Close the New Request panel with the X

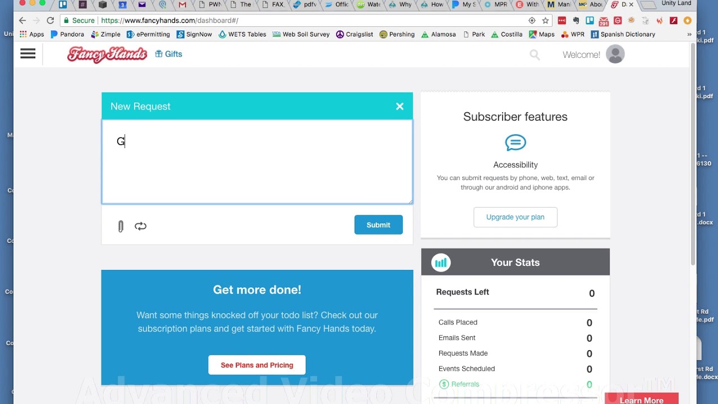pyautogui.click(x=399, y=106)
